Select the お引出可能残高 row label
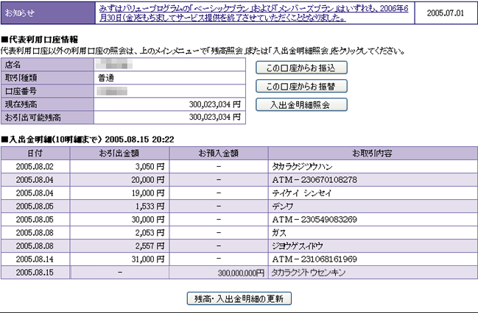 pyautogui.click(x=32, y=117)
